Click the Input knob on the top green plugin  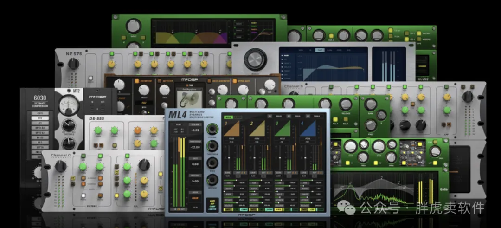133,26
